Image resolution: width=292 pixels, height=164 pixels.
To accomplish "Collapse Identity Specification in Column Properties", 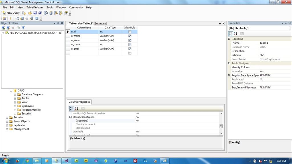I will 71,117.
